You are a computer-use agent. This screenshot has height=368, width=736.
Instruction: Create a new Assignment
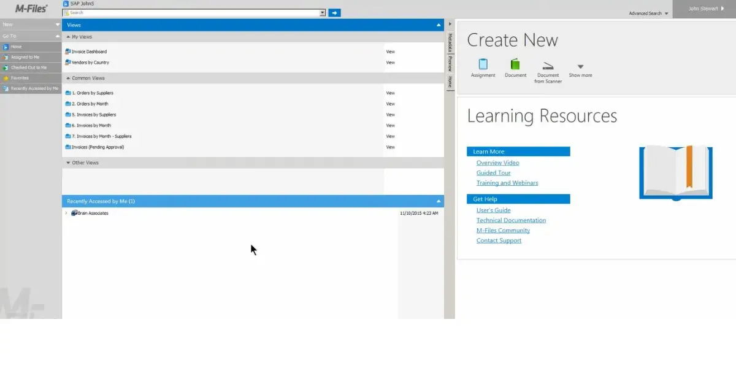point(483,67)
